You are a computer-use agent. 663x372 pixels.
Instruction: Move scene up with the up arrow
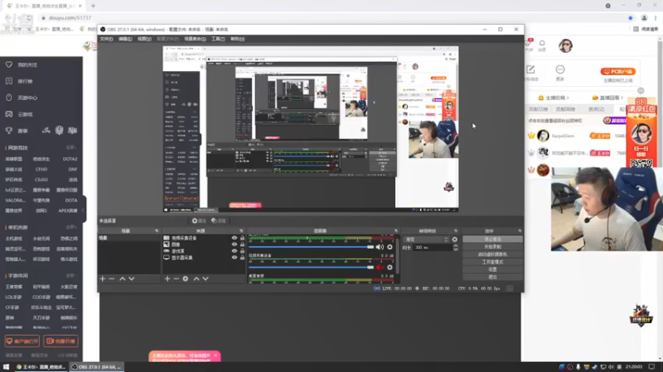122,279
